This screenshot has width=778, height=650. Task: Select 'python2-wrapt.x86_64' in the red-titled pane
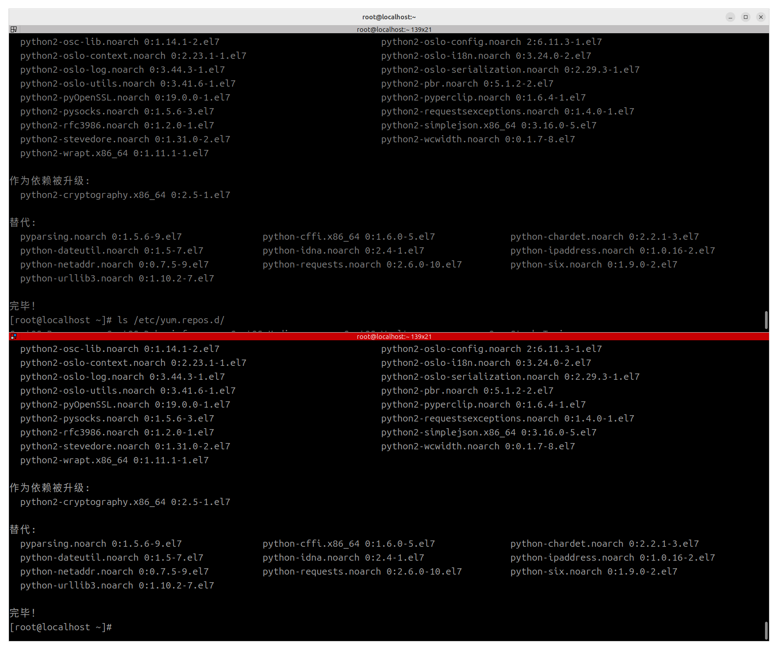(x=74, y=460)
